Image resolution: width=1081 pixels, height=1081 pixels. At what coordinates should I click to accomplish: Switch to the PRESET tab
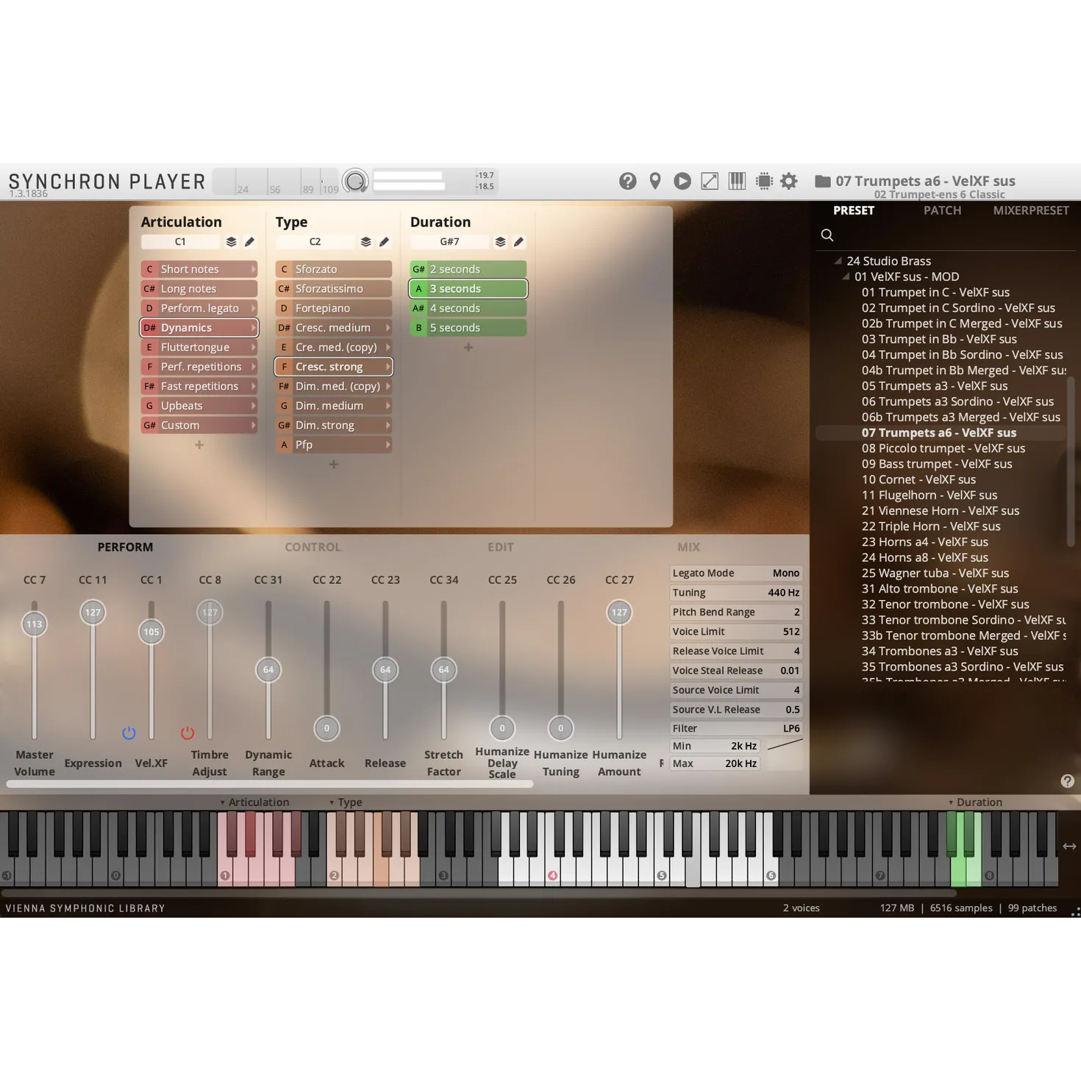pos(854,210)
